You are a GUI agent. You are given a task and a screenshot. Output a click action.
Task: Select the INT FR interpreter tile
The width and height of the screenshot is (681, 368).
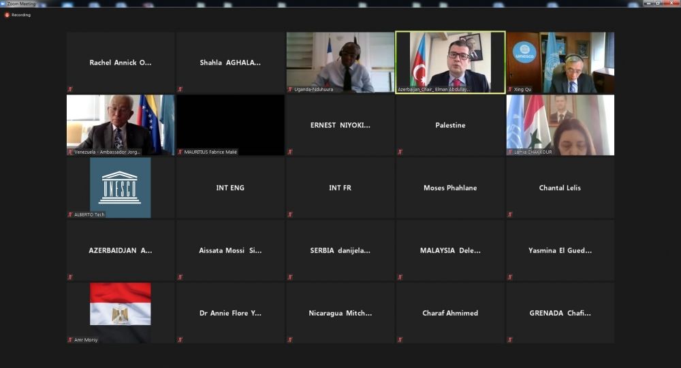coord(340,188)
